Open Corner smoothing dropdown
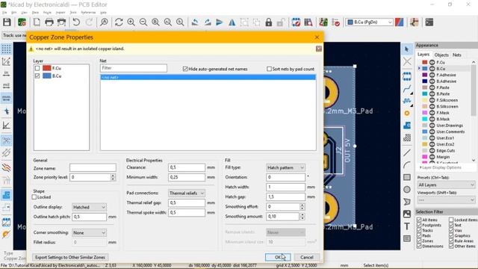Viewport: 478px width, 269px height. 89,232
